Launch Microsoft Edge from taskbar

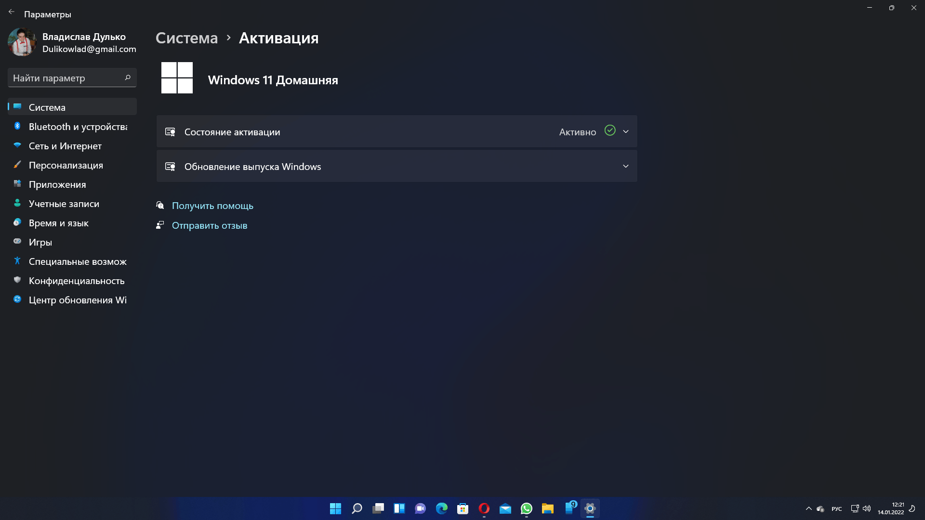(x=441, y=508)
